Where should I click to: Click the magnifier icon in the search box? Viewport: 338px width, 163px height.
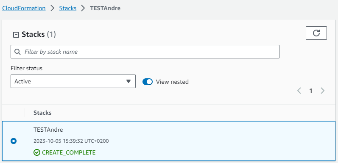(17, 52)
